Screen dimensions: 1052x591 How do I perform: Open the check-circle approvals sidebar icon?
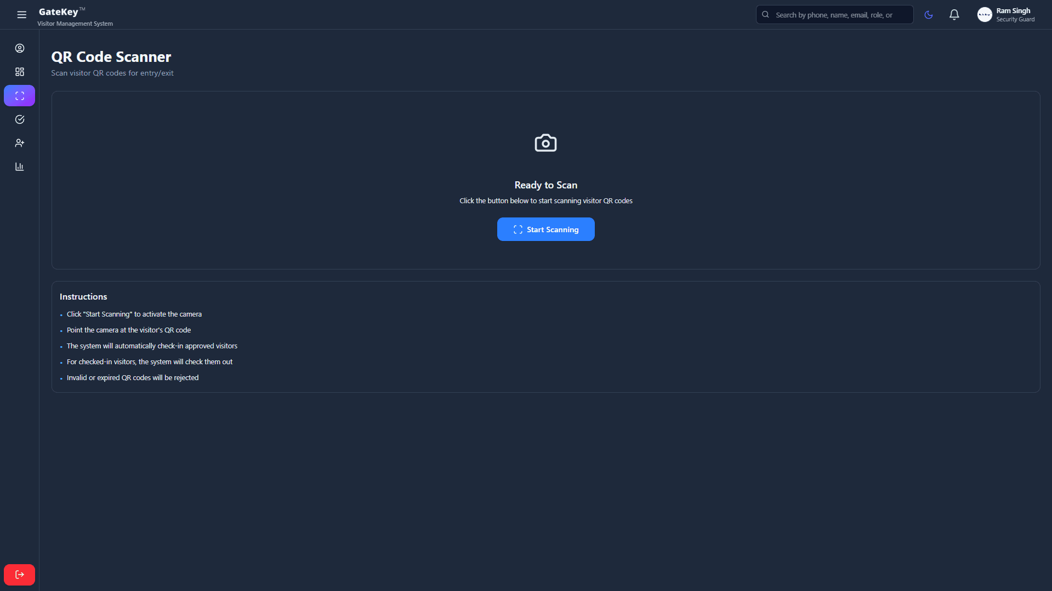tap(20, 119)
